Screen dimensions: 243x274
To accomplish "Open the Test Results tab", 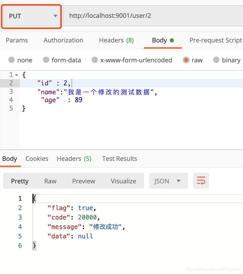I will click(120, 159).
